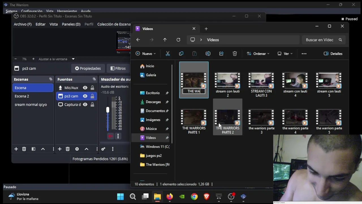Open Colección de Escenas menu in OBS
The height and width of the screenshot is (204, 362).
click(x=114, y=24)
